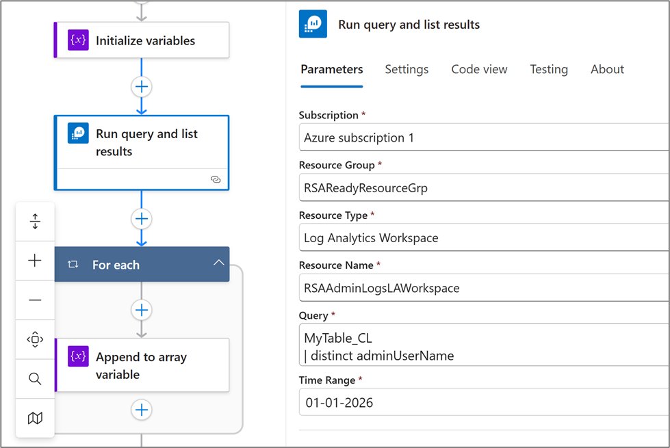Collapse the For each loop chevron
Image resolution: width=670 pixels, height=448 pixels.
pyautogui.click(x=218, y=263)
